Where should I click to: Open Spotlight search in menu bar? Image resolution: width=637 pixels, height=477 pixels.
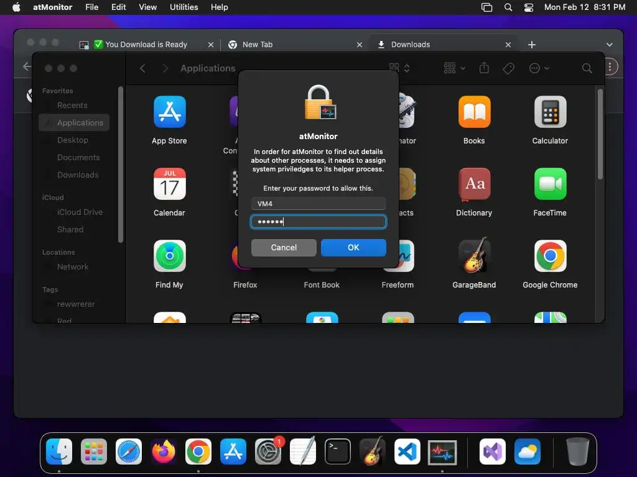(508, 7)
